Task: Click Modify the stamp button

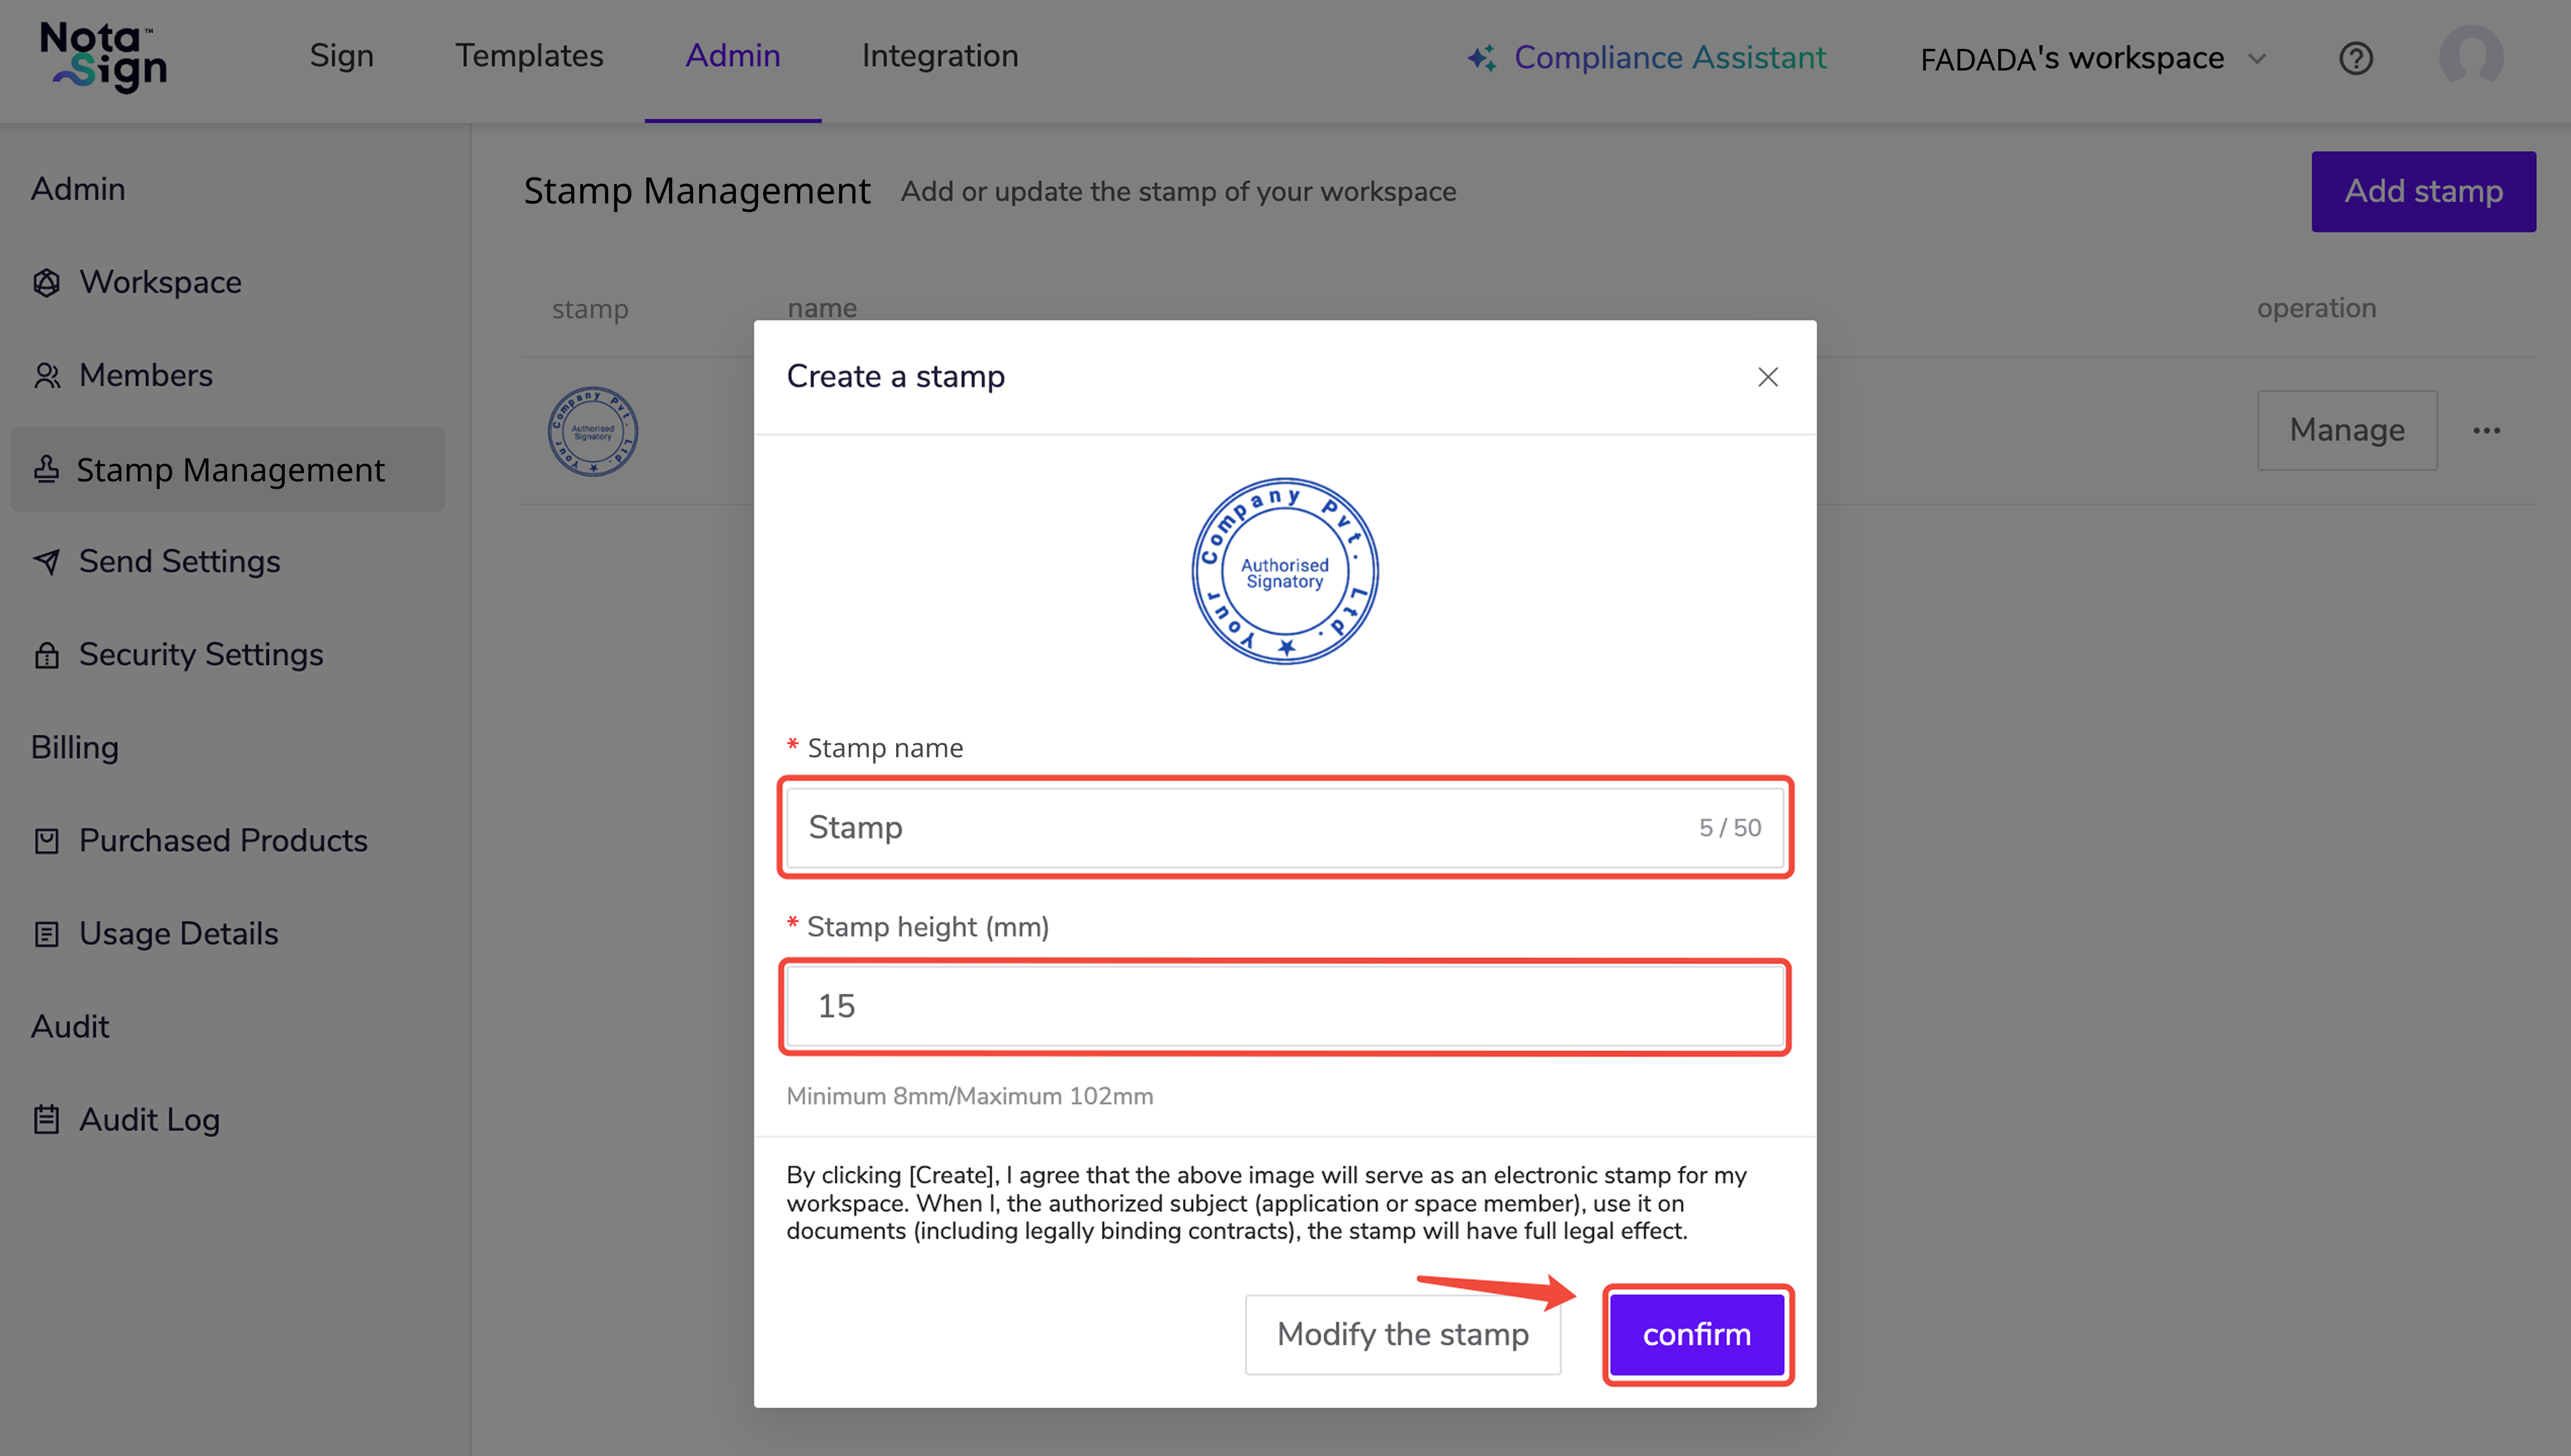Action: tap(1401, 1334)
